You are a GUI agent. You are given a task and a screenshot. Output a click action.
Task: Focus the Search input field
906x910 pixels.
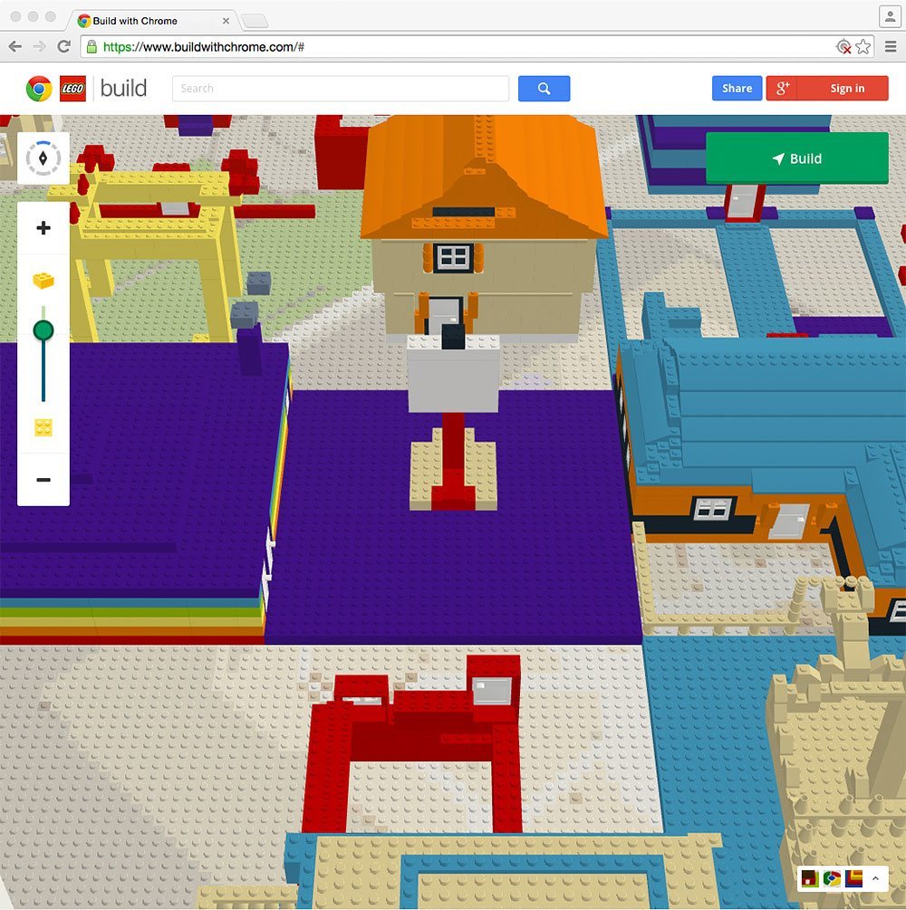click(x=341, y=88)
